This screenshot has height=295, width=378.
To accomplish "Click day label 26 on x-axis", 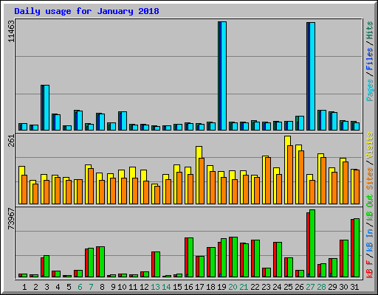I will (300, 287).
